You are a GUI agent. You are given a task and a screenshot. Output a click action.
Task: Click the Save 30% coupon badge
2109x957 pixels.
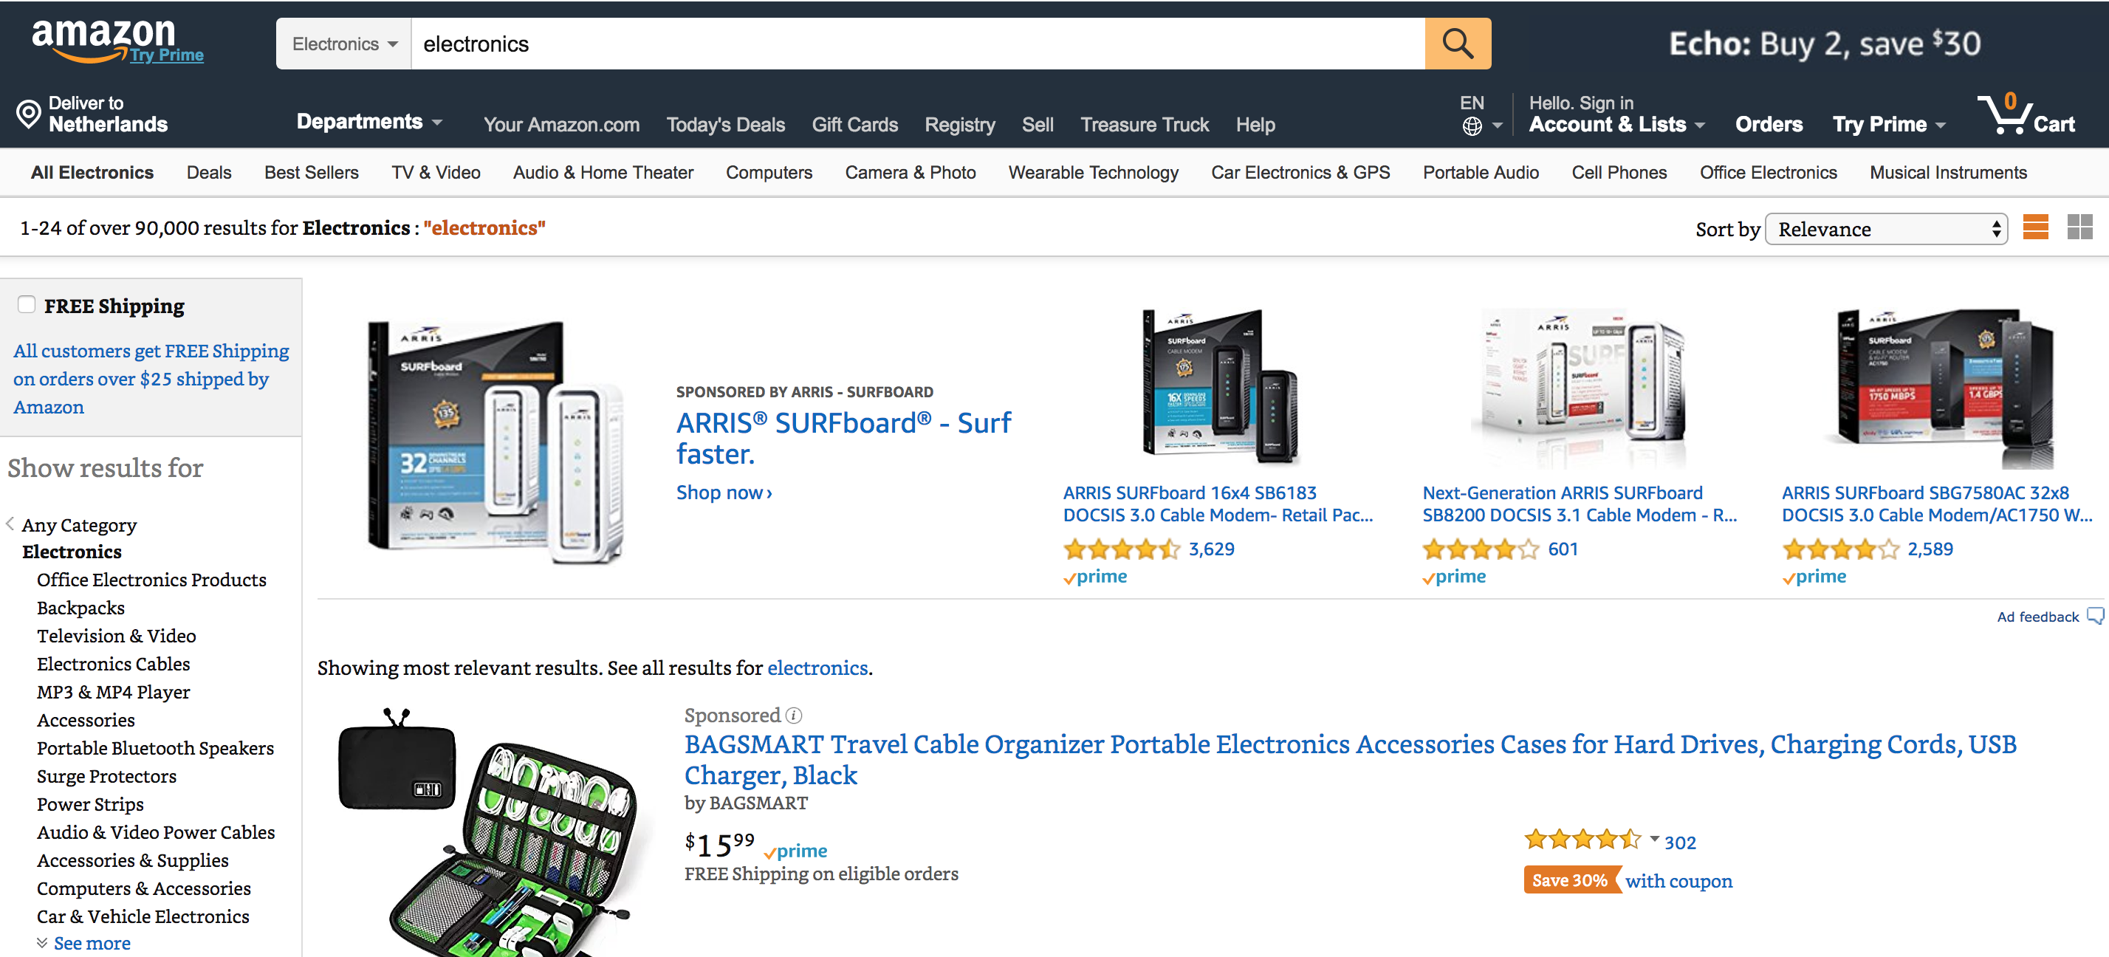coord(1568,881)
